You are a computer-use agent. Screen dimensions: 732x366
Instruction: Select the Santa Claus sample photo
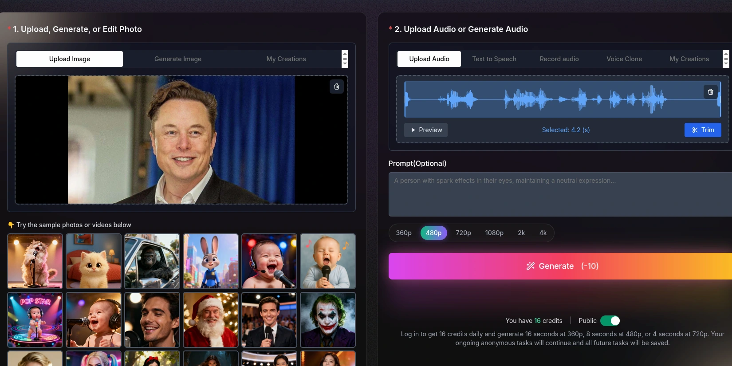[x=211, y=320]
